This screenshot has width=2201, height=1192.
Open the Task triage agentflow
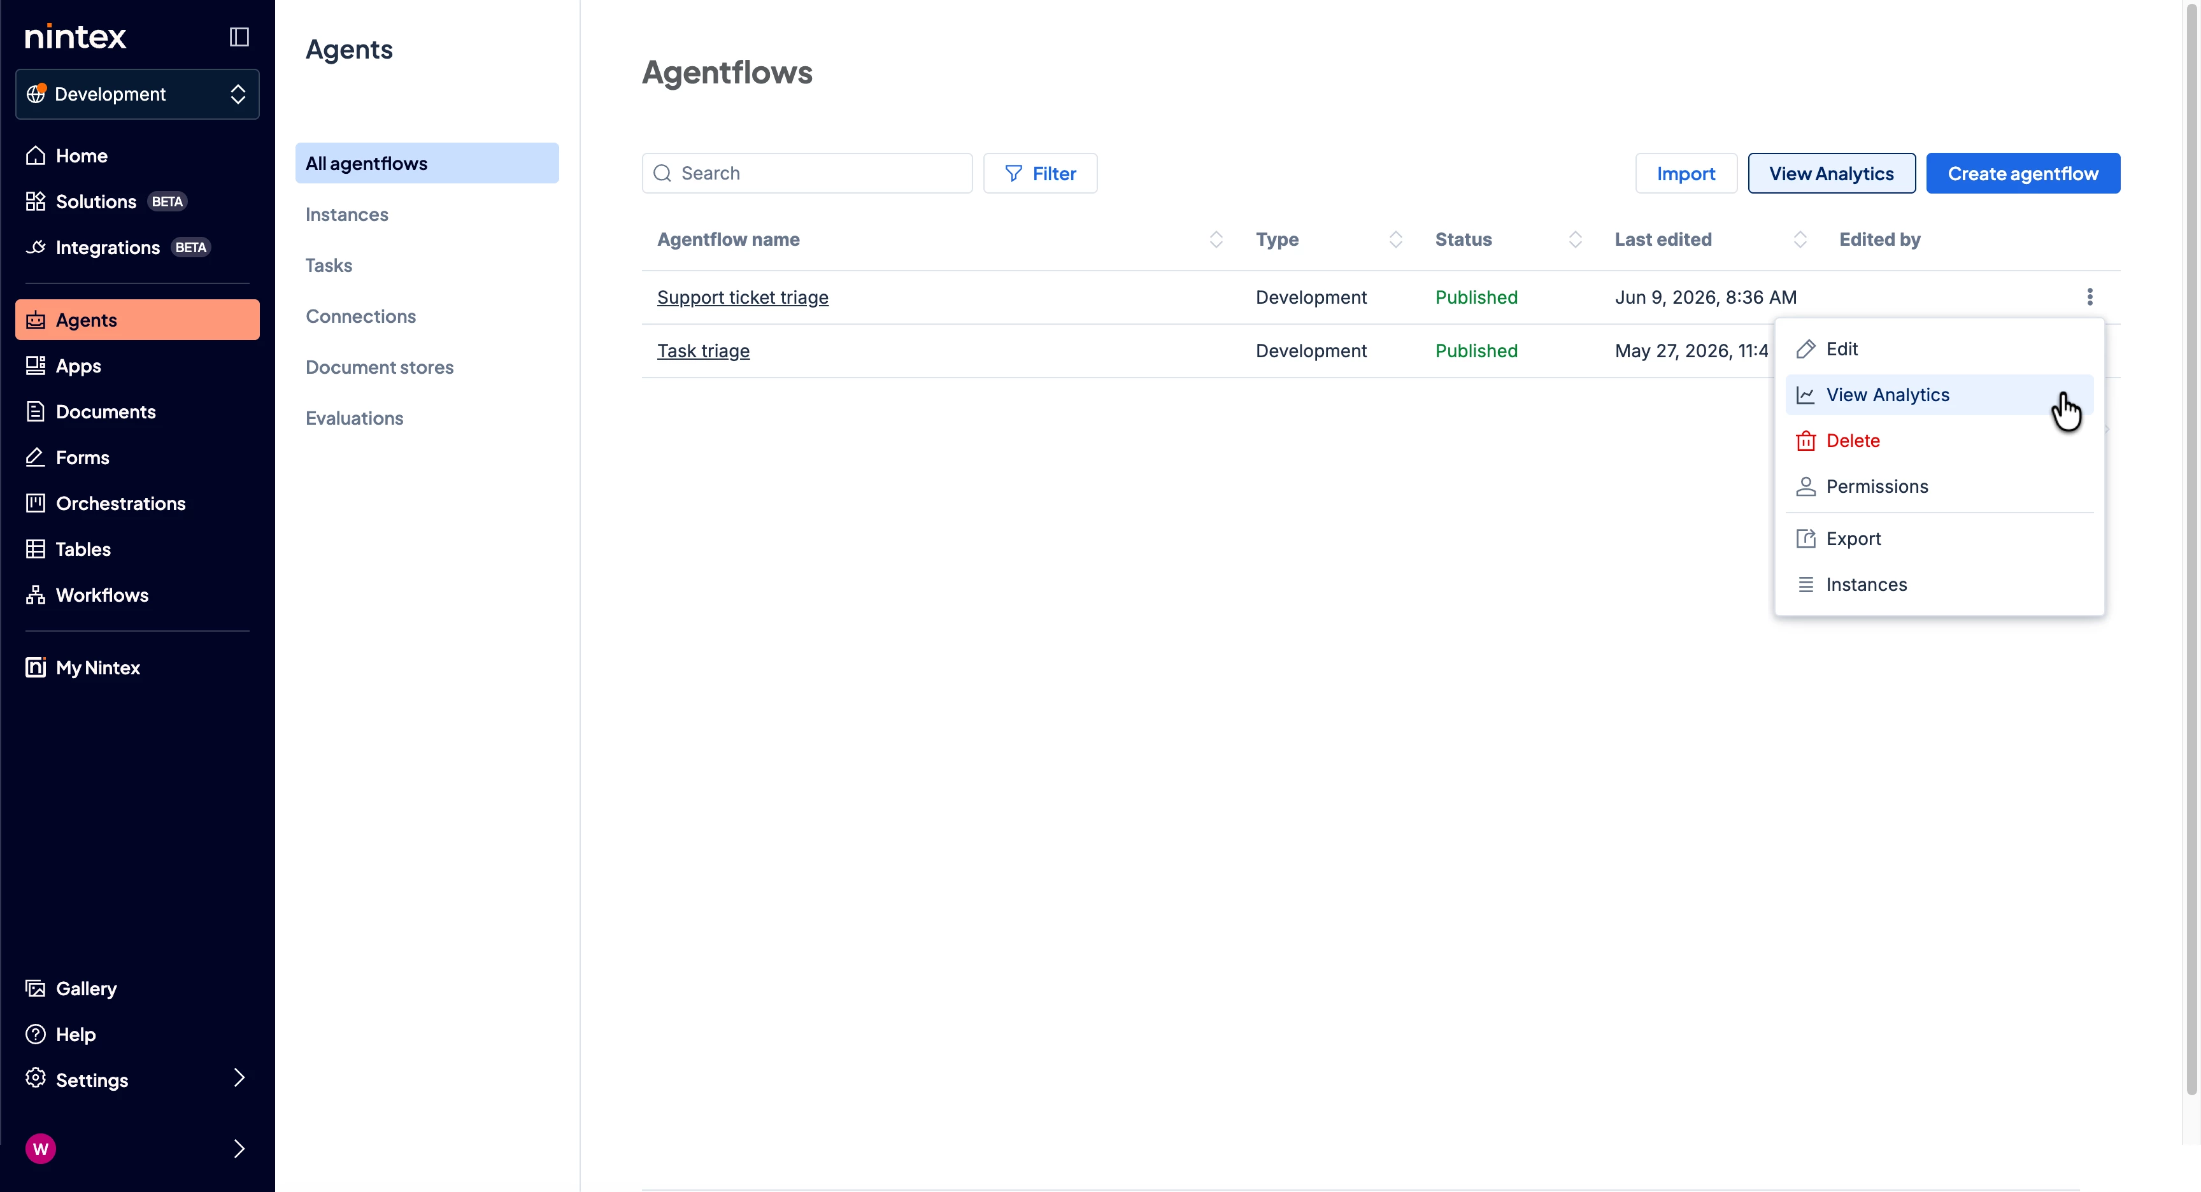[x=703, y=351]
